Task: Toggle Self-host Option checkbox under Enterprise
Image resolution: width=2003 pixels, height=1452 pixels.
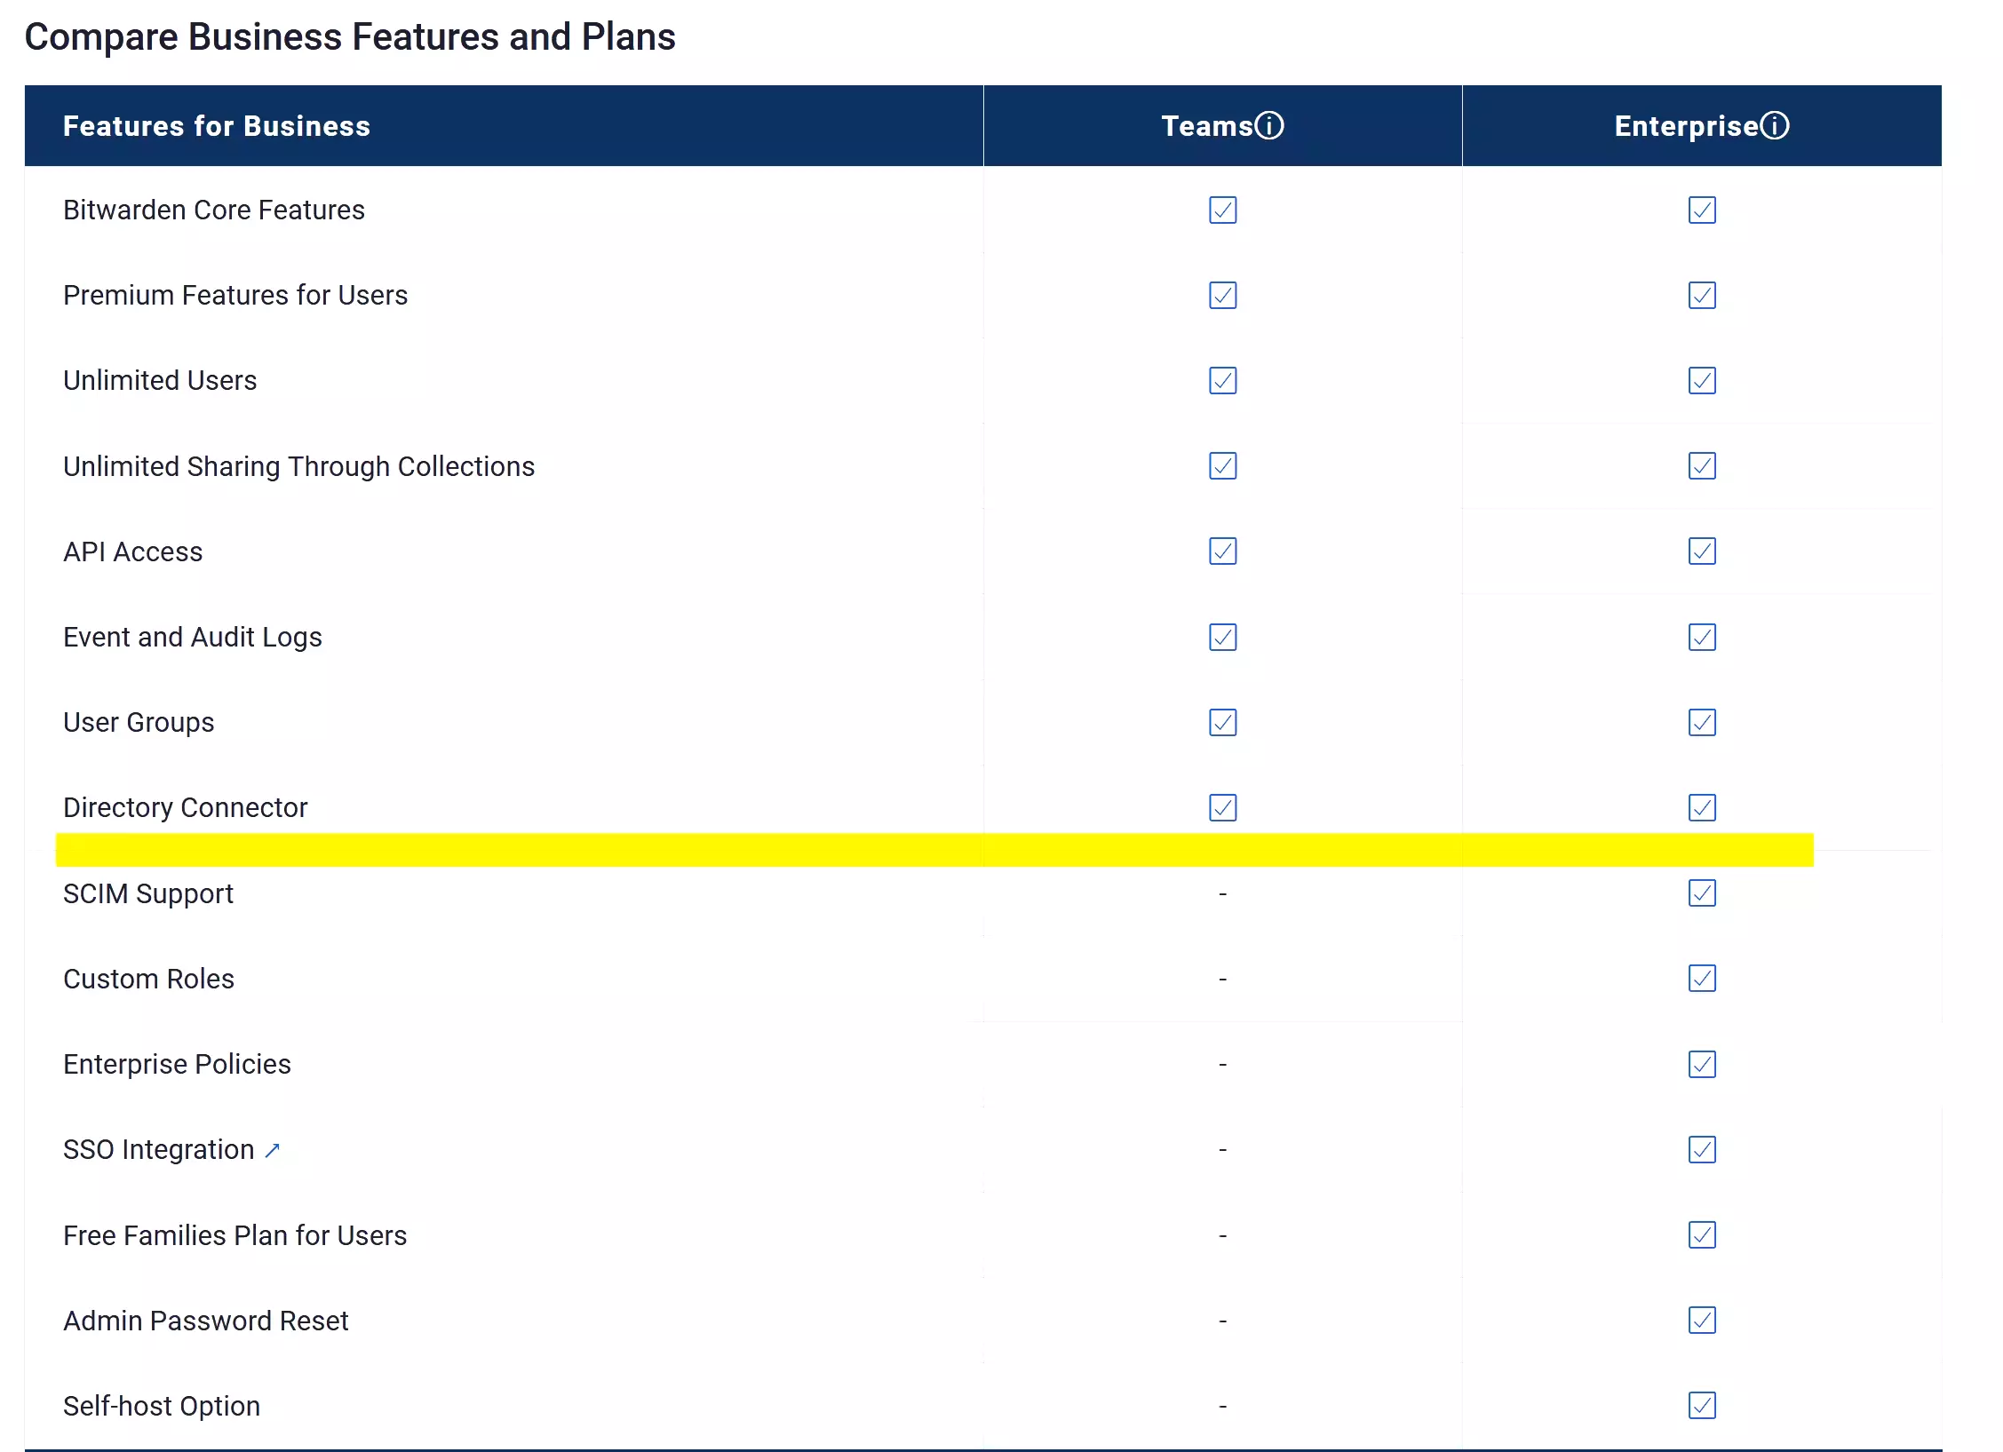Action: [1702, 1405]
